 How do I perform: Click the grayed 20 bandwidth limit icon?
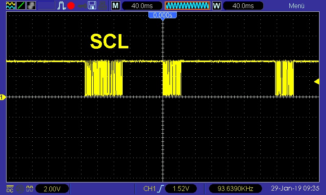click(20, 188)
